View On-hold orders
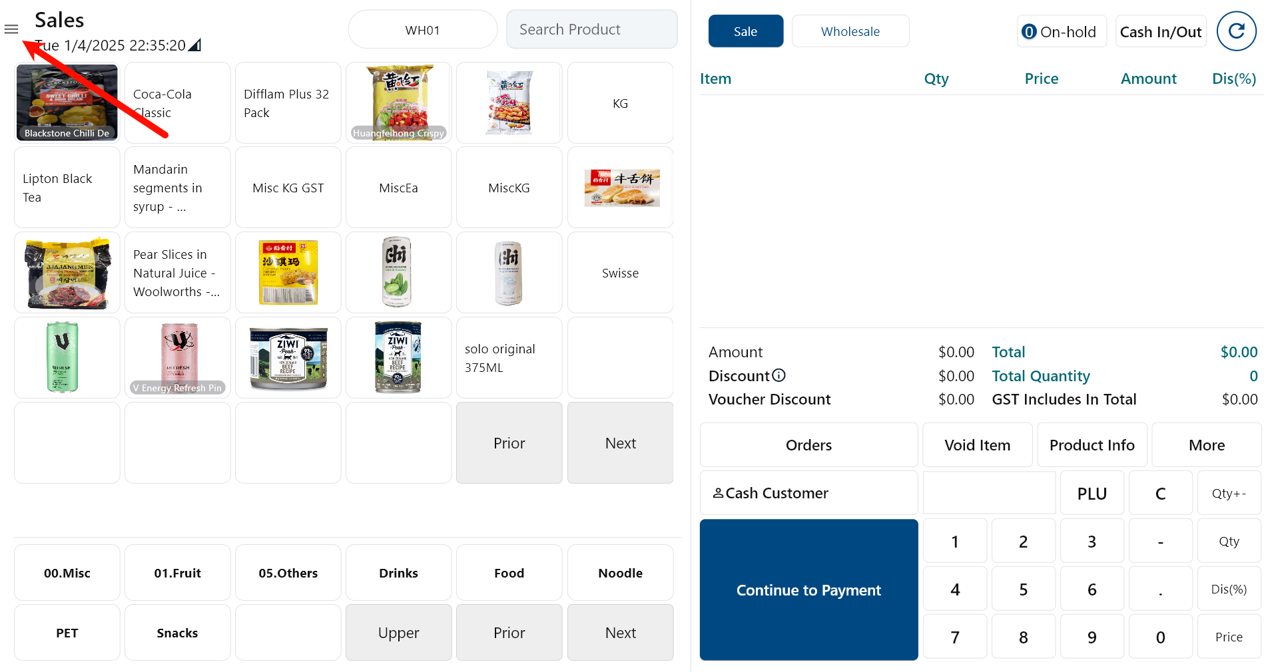Screen dimensions: 1264x672 1061,31
